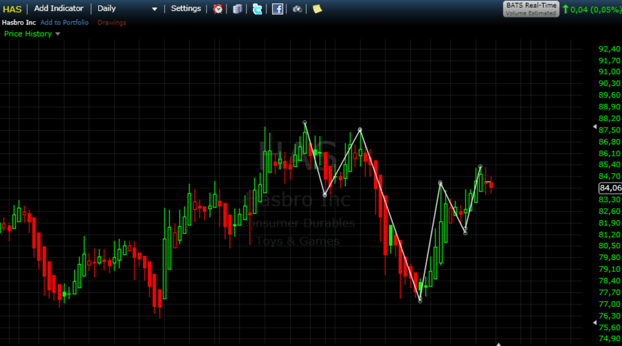Image resolution: width=622 pixels, height=346 pixels.
Task: Open the alarm clock alerts icon
Action: pos(218,9)
